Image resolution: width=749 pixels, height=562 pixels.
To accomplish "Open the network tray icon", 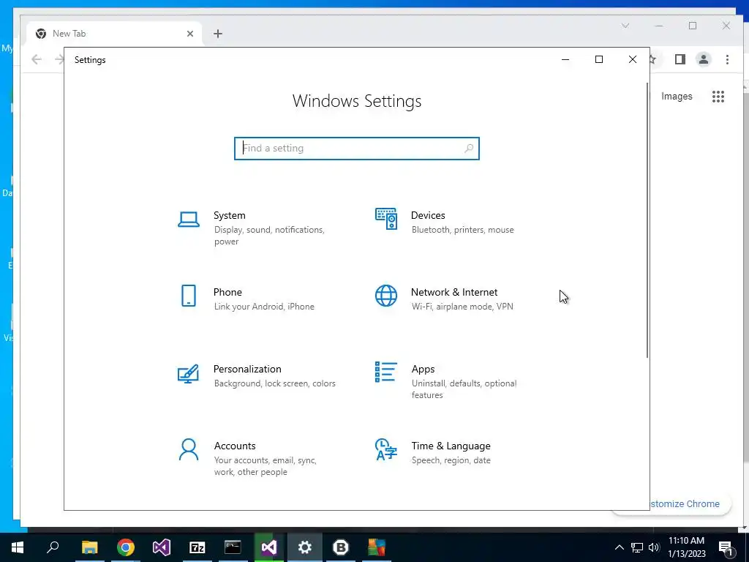I will coord(637,547).
